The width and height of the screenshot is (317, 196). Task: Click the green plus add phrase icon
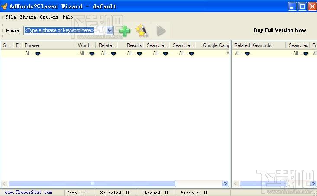[125, 31]
